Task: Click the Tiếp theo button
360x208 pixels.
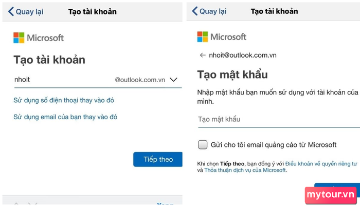Action: 158,159
